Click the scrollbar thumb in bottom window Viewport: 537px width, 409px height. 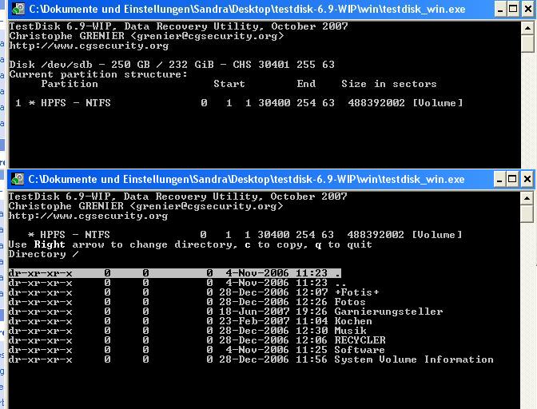pos(527,213)
